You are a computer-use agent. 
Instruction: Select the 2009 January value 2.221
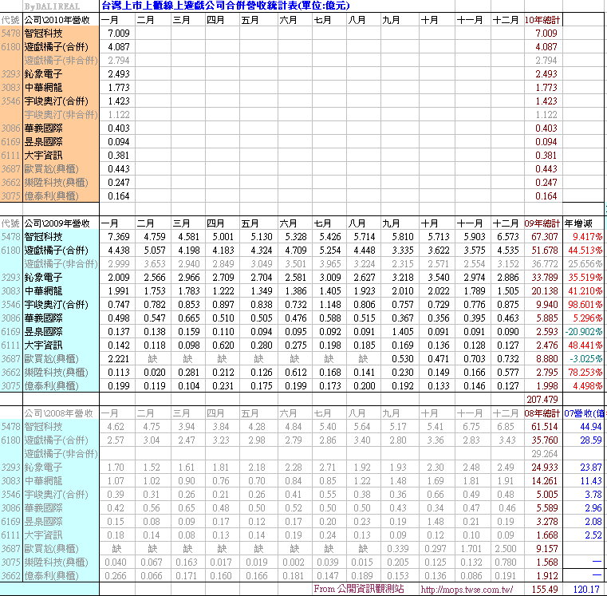[x=119, y=358]
